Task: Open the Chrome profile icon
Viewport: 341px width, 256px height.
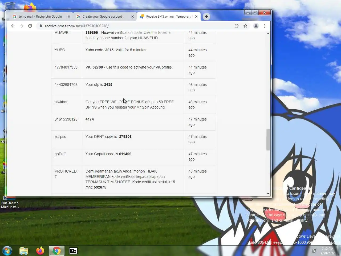Action: click(x=256, y=26)
